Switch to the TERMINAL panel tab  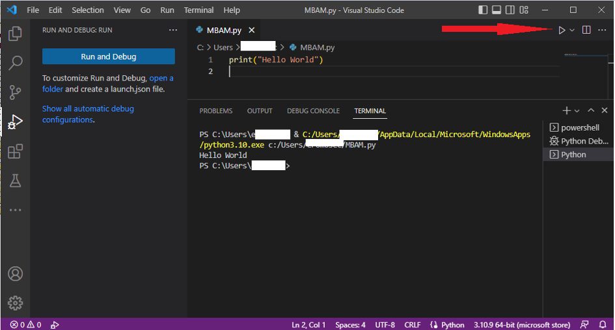click(370, 111)
